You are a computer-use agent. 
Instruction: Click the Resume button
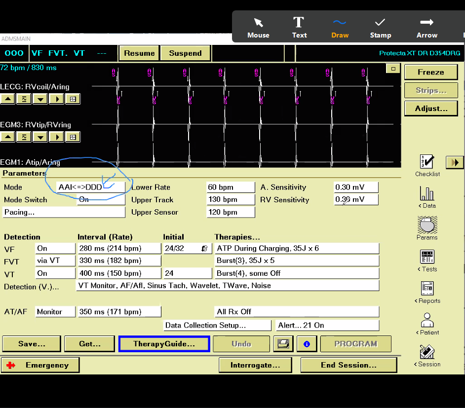click(139, 53)
